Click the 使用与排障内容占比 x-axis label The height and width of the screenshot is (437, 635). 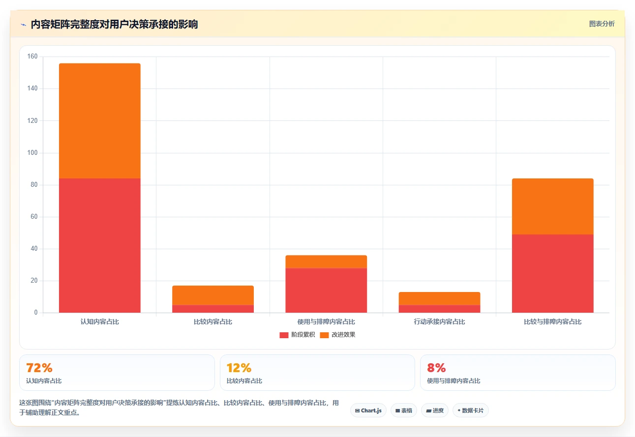326,322
